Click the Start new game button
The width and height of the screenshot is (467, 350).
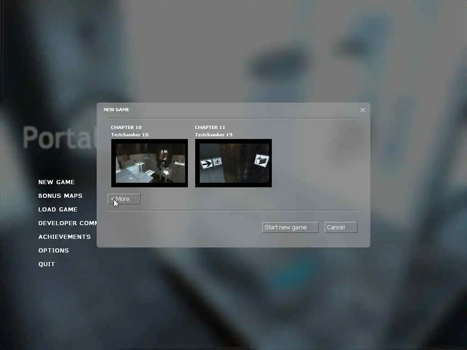pos(290,227)
